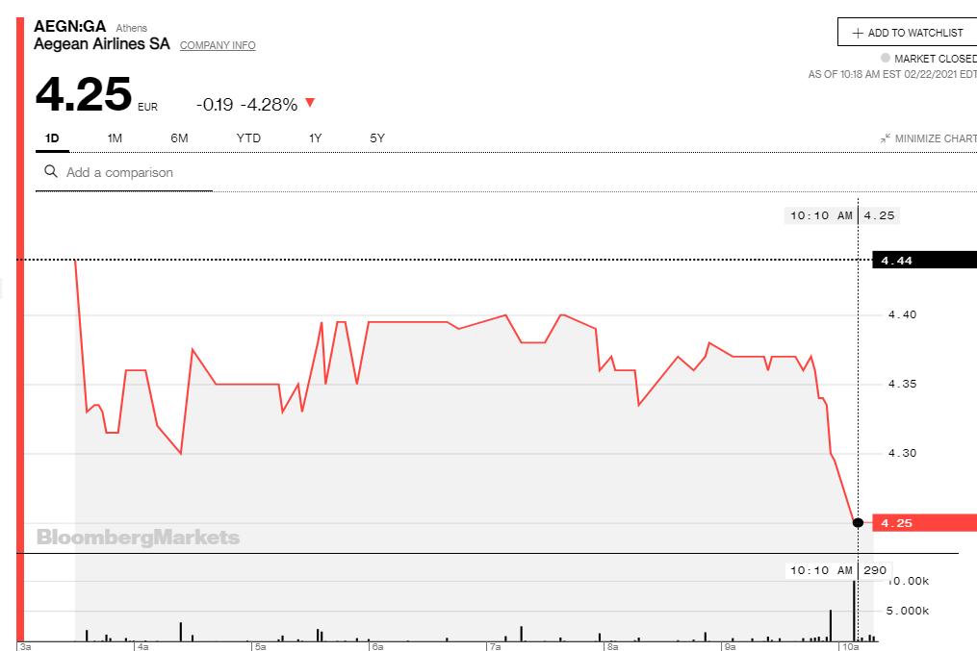977x651 pixels.
Task: Click the Minimize Chart arrows icon
Action: pos(885,139)
